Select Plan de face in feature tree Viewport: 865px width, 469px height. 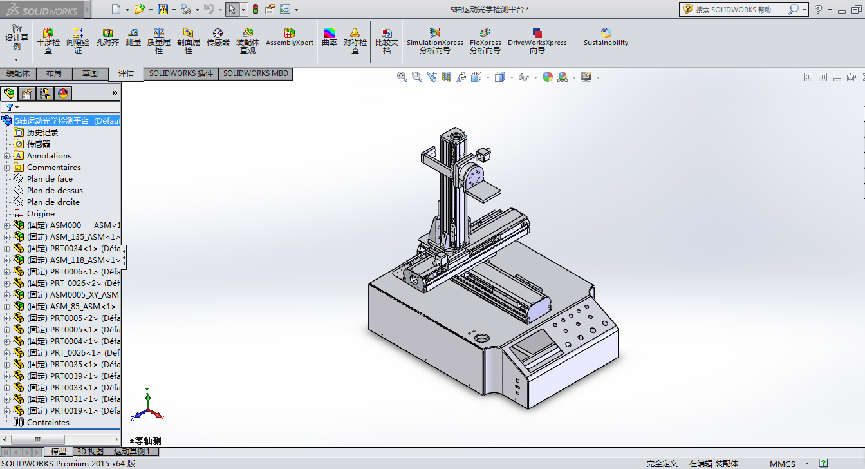pyautogui.click(x=50, y=179)
